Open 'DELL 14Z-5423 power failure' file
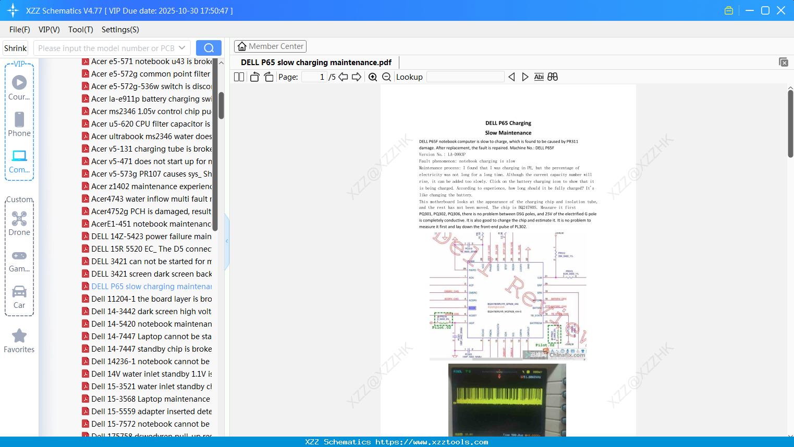This screenshot has height=447, width=794. (x=147, y=237)
